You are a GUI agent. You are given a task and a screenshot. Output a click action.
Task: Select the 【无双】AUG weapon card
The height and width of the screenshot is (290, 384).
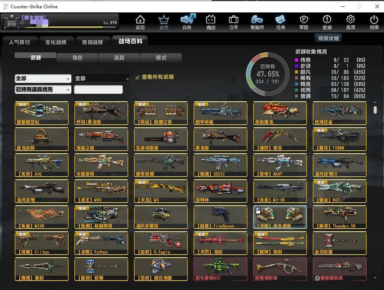click(41, 165)
